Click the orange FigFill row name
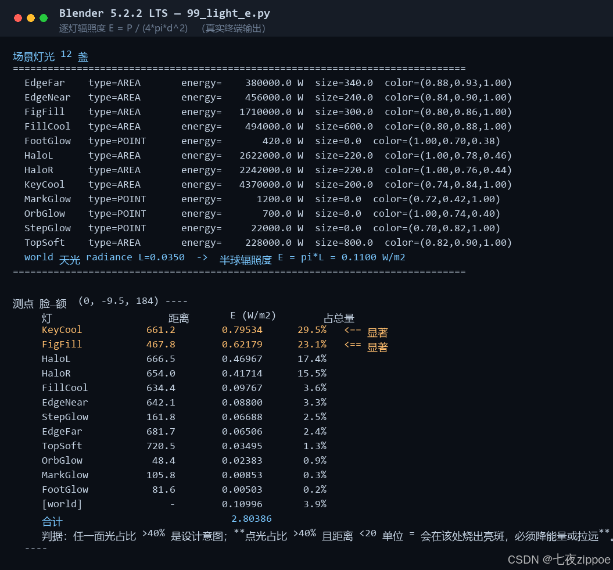Image resolution: width=613 pixels, height=570 pixels. [62, 345]
